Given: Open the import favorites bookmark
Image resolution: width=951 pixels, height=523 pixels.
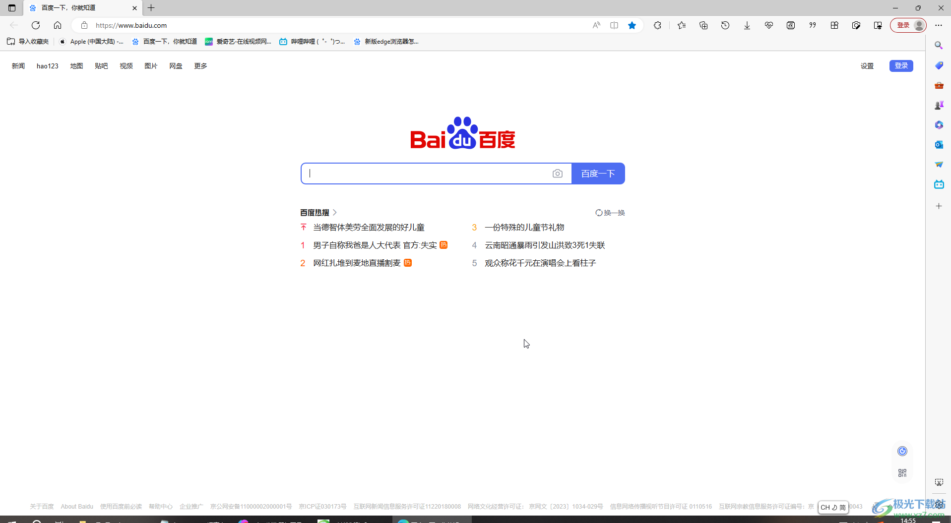Looking at the screenshot, I should point(28,42).
